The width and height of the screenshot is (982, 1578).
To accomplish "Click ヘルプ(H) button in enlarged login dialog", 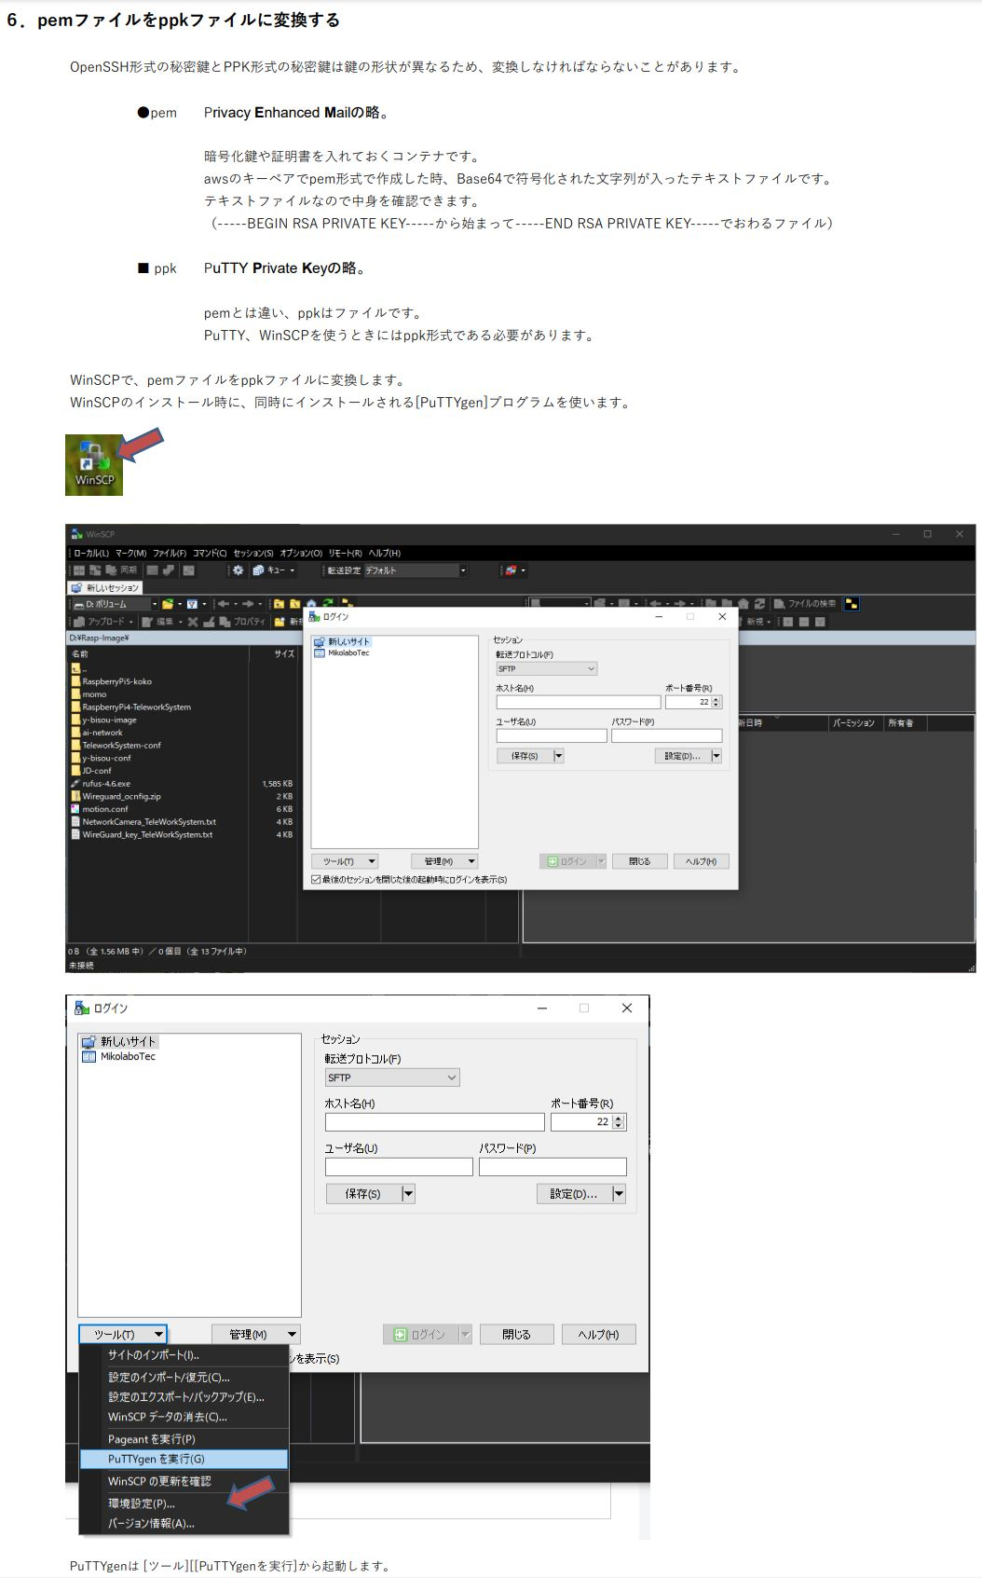I will [x=598, y=1335].
